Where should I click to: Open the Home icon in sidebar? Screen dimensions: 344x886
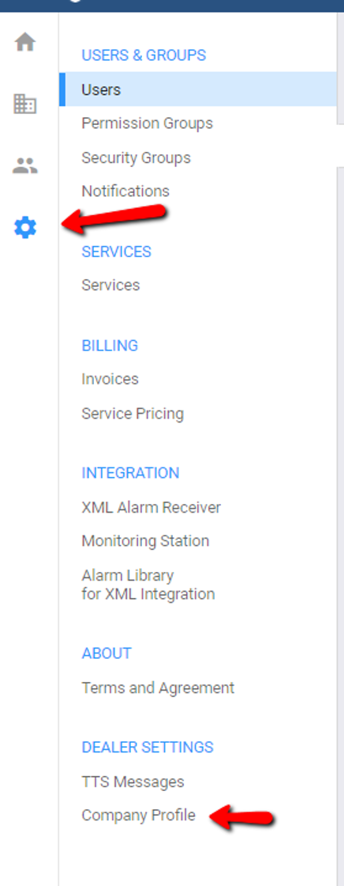coord(25,43)
